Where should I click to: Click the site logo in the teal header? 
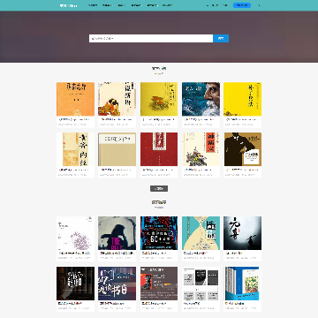tap(68, 5)
